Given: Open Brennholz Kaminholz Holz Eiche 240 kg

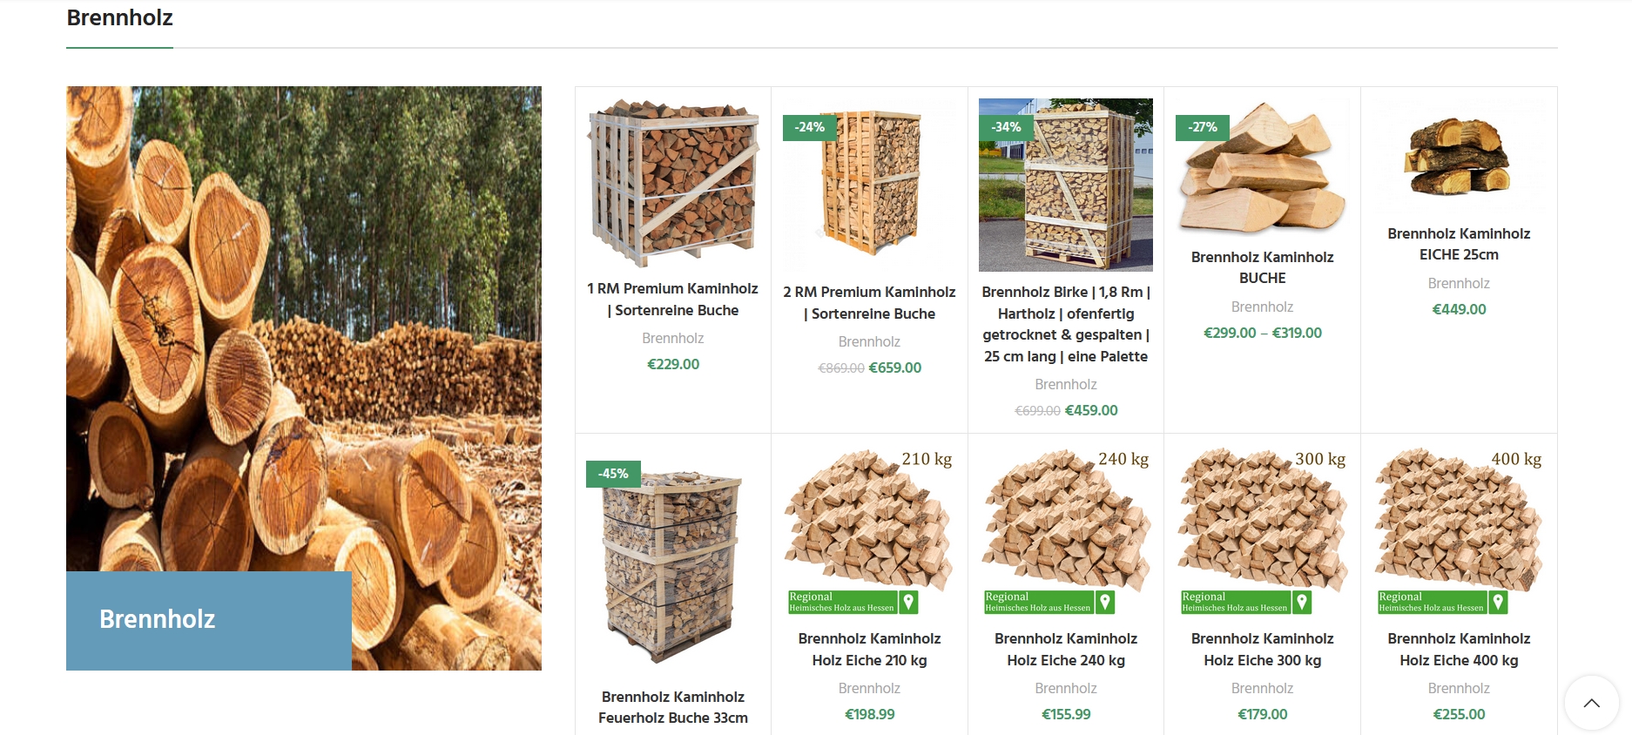Looking at the screenshot, I should click(1066, 650).
